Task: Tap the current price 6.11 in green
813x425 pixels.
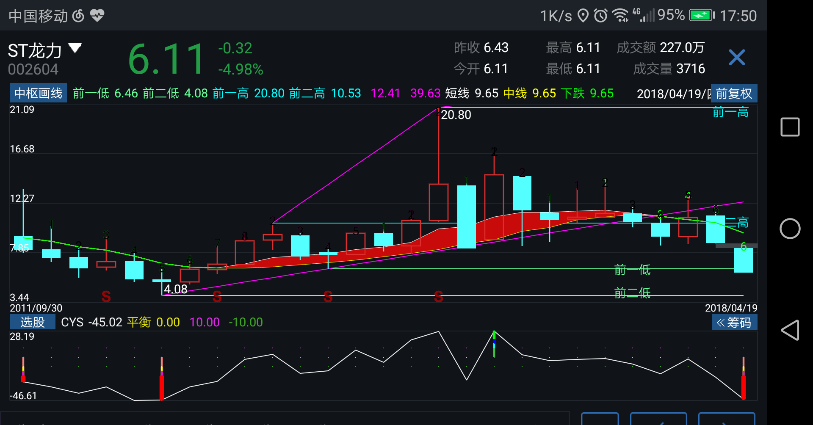Action: [166, 59]
